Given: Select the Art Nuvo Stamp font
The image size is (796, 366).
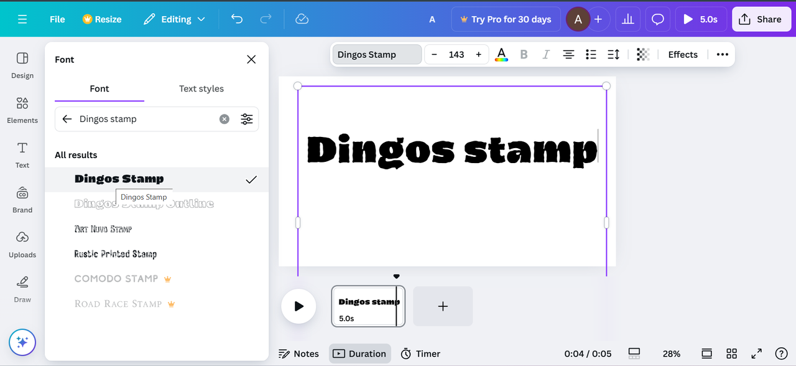Looking at the screenshot, I should point(157,229).
